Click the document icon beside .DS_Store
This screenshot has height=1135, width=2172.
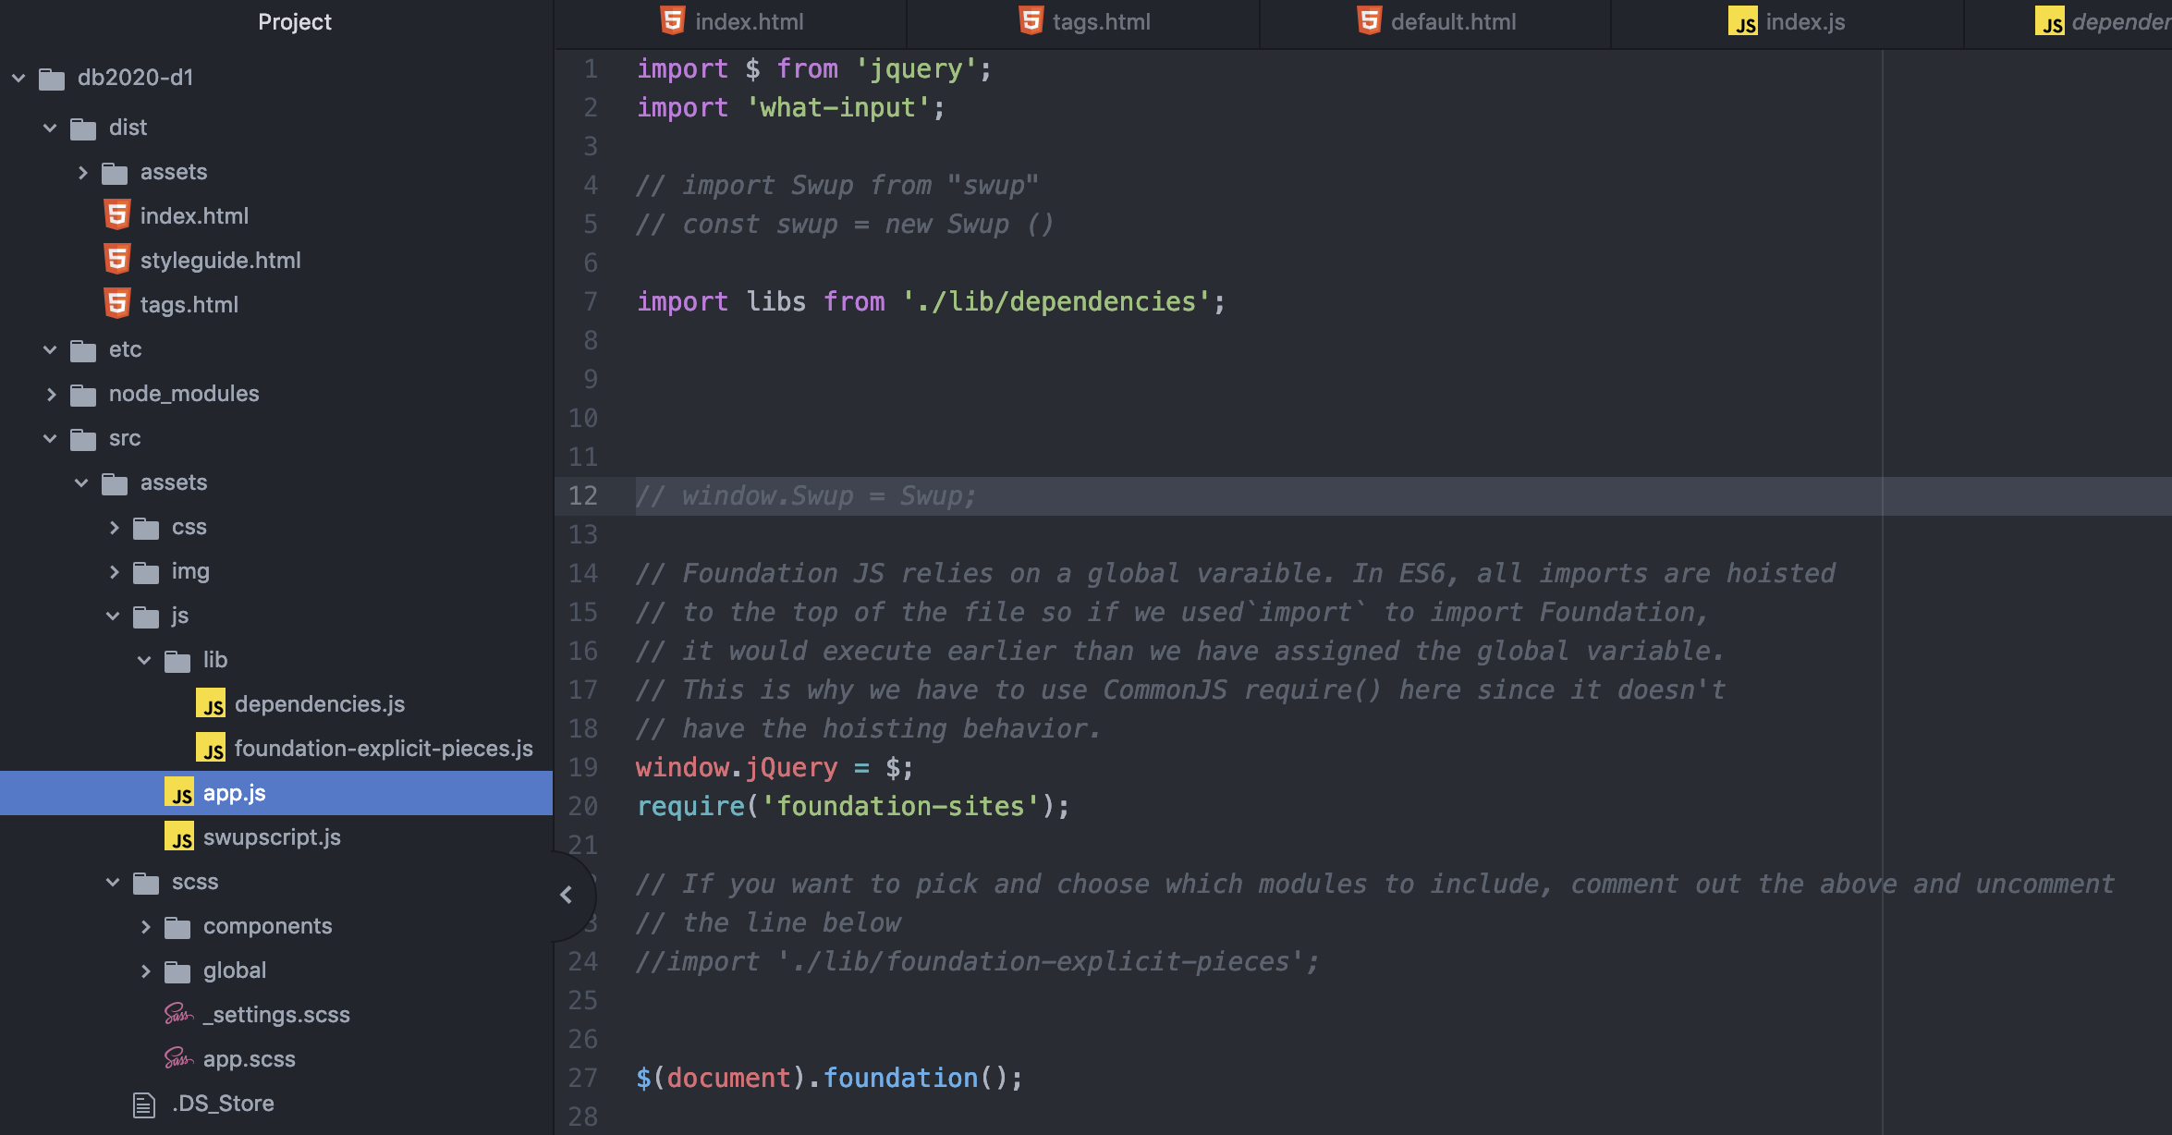[x=144, y=1104]
